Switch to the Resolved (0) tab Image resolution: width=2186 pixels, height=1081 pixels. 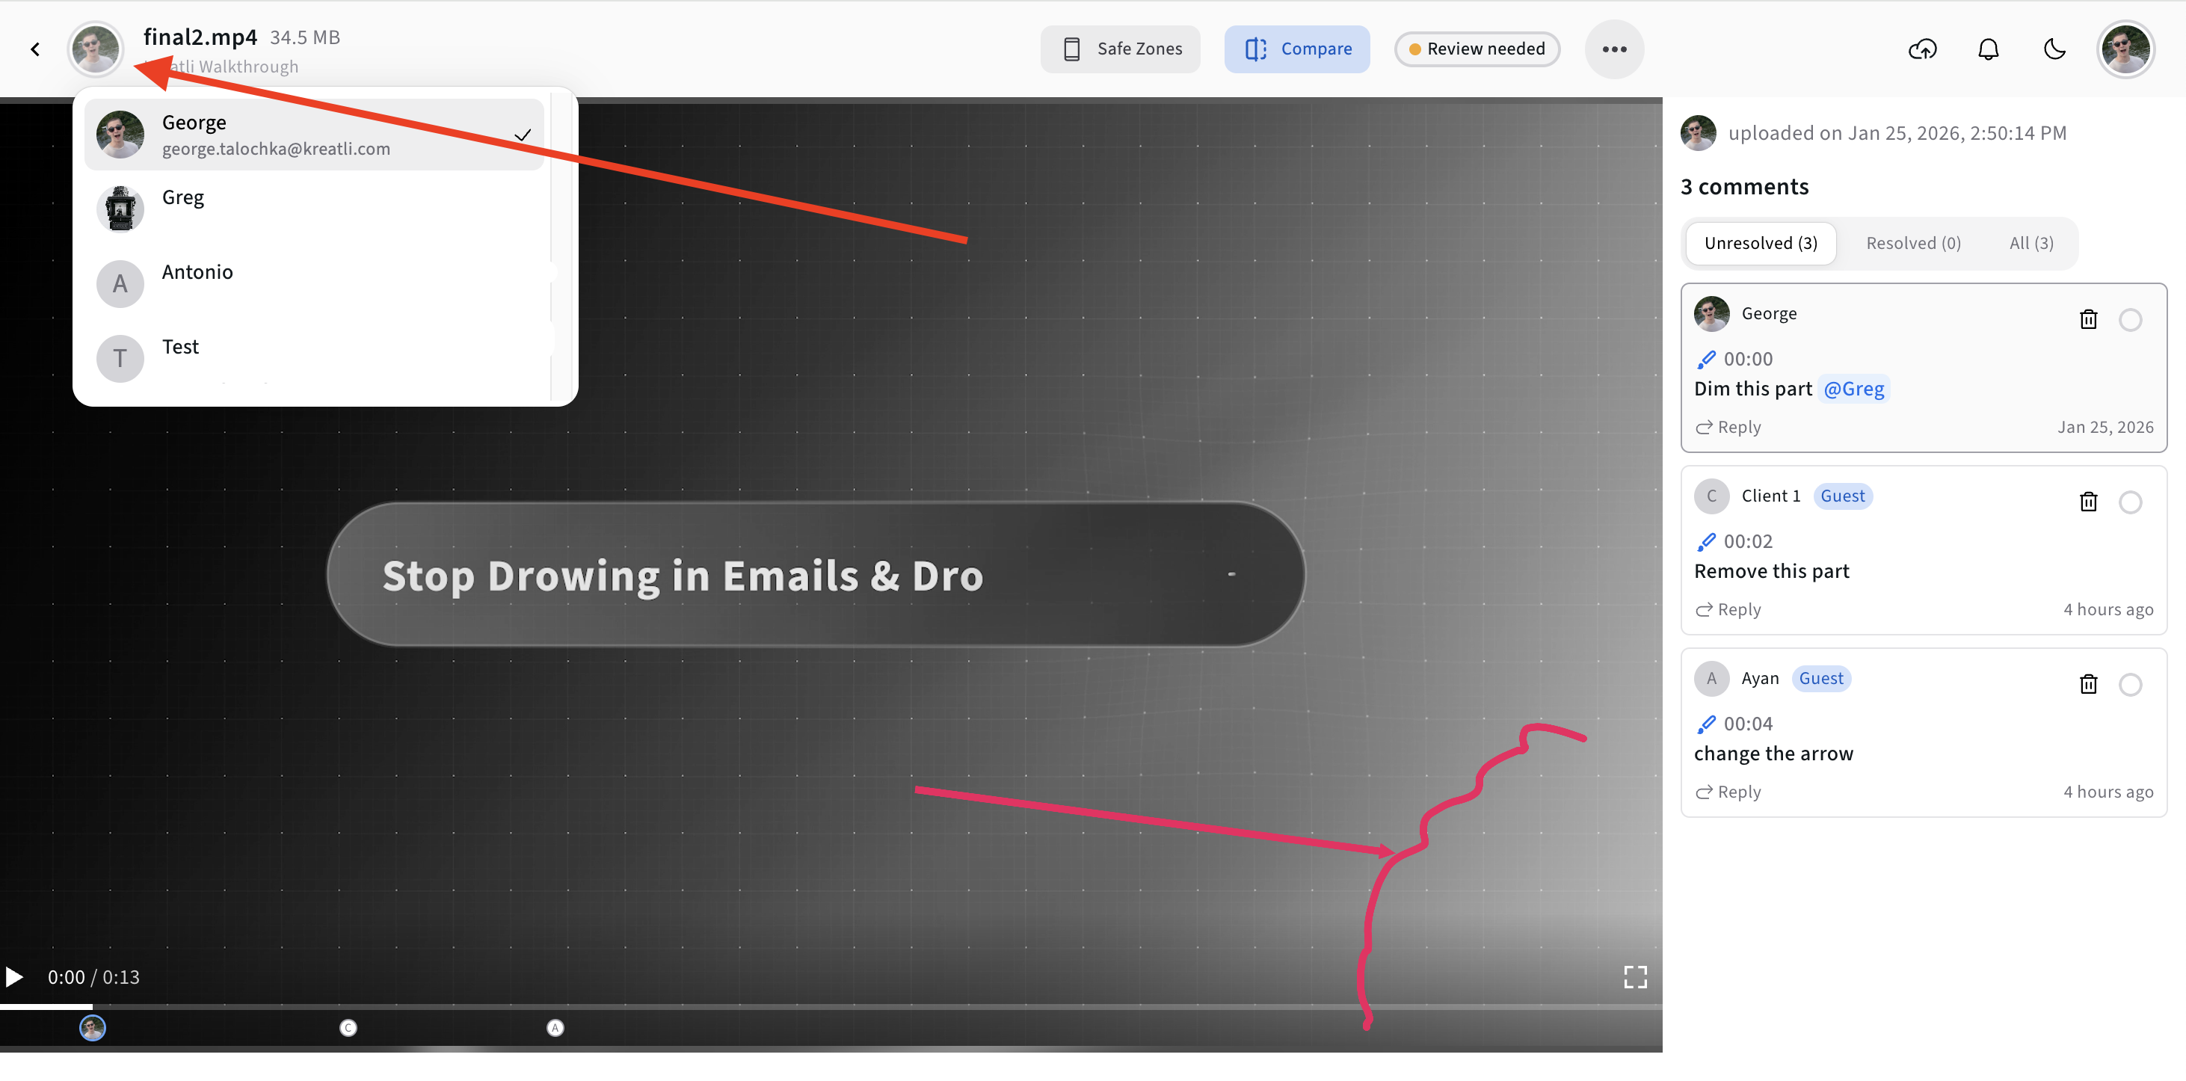(x=1912, y=244)
